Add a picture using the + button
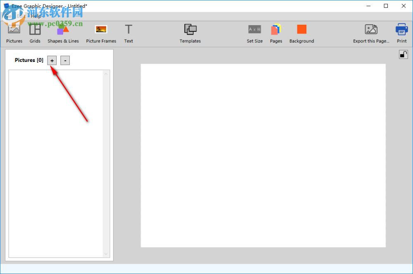Screen dimensions: 413x274 [52, 60]
